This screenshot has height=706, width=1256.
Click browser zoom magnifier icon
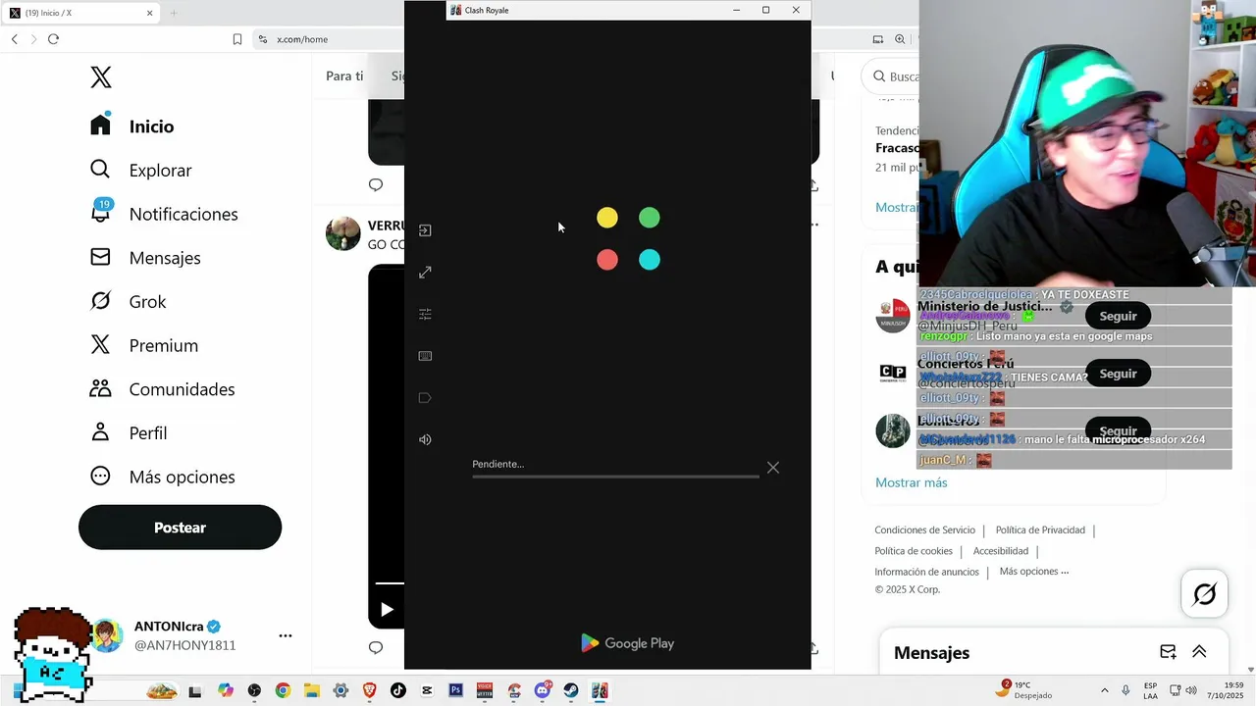point(900,39)
